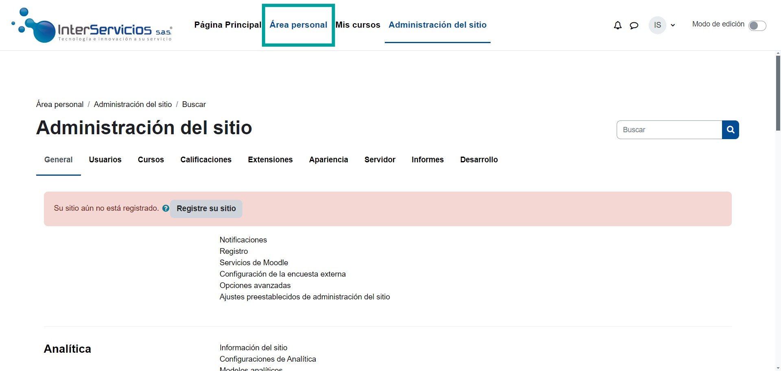This screenshot has height=371, width=781.
Task: Select the Apariencia tab
Action: coord(328,160)
